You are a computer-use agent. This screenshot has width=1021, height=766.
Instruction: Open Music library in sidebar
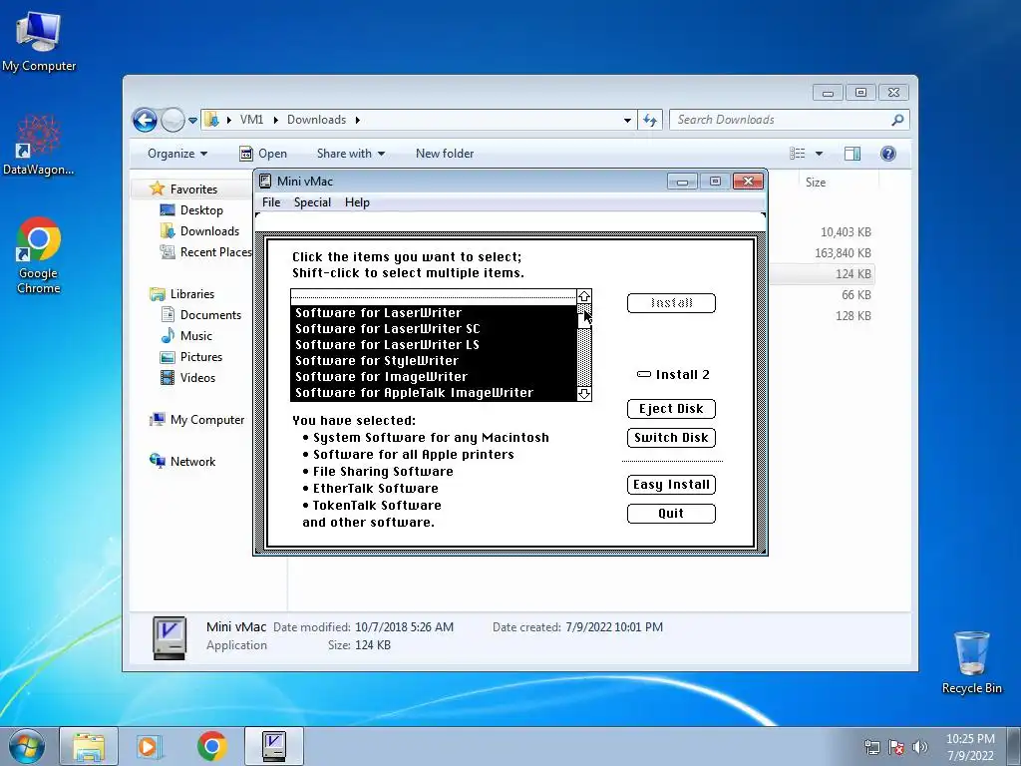coord(186,336)
